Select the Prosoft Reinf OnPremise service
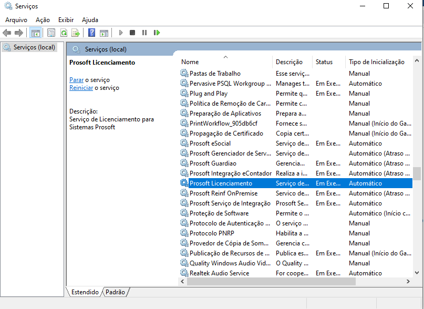This screenshot has width=424, height=309. [x=296, y=193]
